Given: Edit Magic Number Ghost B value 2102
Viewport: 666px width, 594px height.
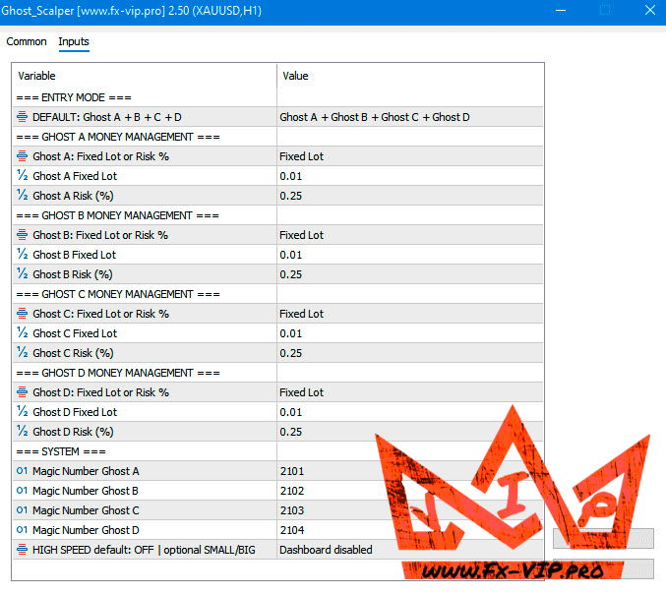Looking at the screenshot, I should click(410, 491).
